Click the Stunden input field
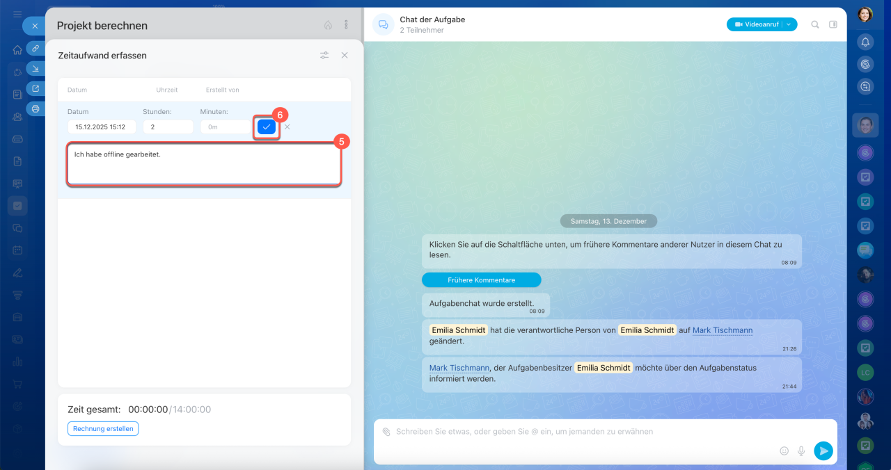This screenshot has height=470, width=891. tap(168, 127)
